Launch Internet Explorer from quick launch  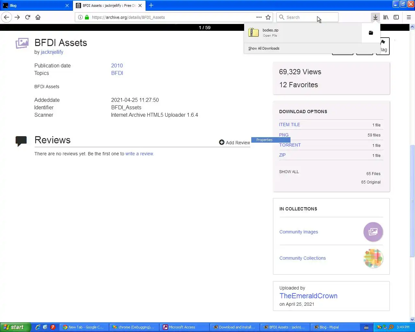(x=38, y=327)
